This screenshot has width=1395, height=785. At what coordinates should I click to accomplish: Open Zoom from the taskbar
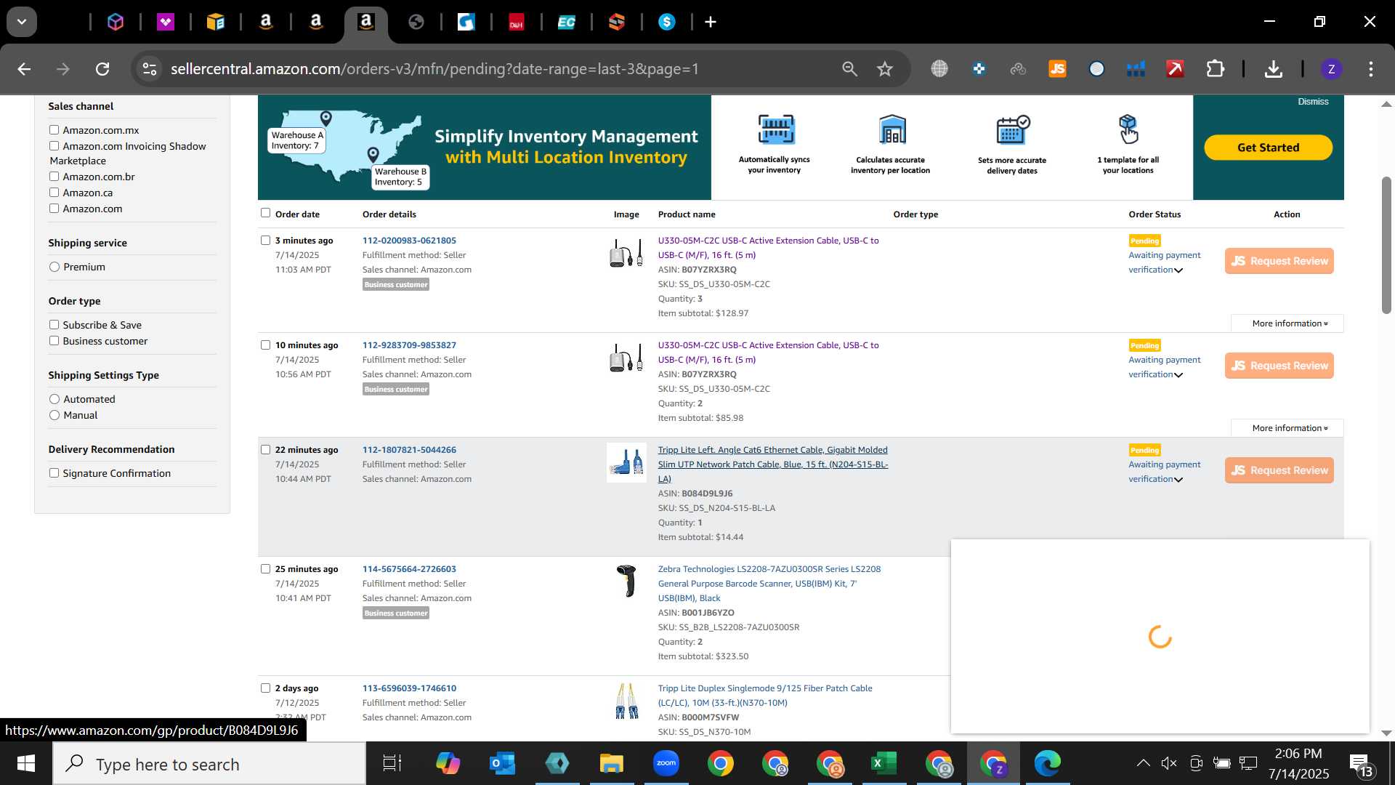coord(666,764)
